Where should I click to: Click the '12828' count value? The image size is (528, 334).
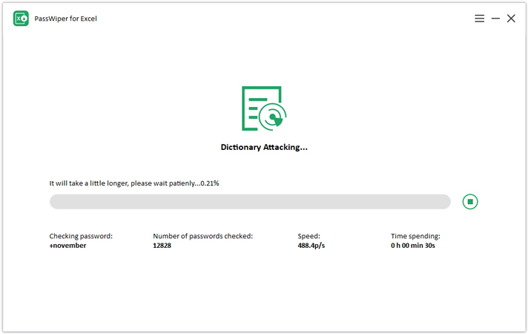tap(162, 246)
